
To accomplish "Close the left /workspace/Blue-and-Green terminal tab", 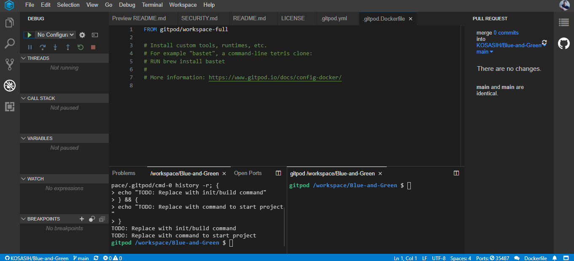I will click(x=224, y=173).
